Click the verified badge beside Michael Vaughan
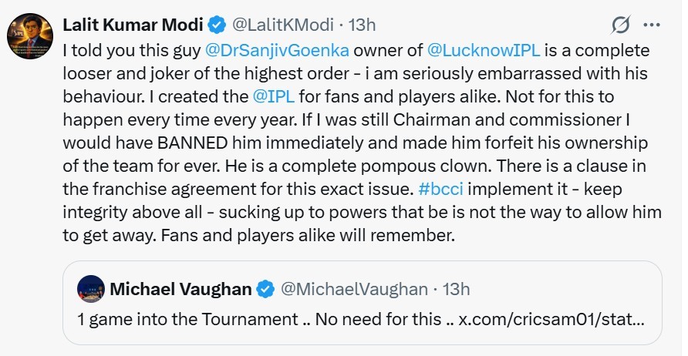The image size is (688, 356). [x=265, y=289]
